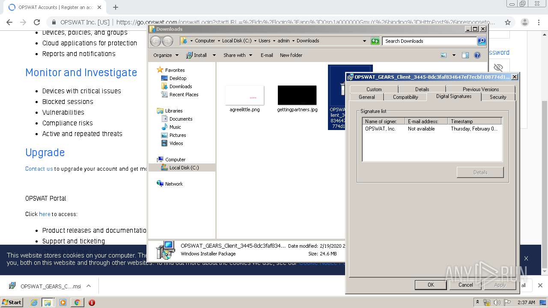The height and width of the screenshot is (308, 548).
Task: Click the Contact us link
Action: 39,169
